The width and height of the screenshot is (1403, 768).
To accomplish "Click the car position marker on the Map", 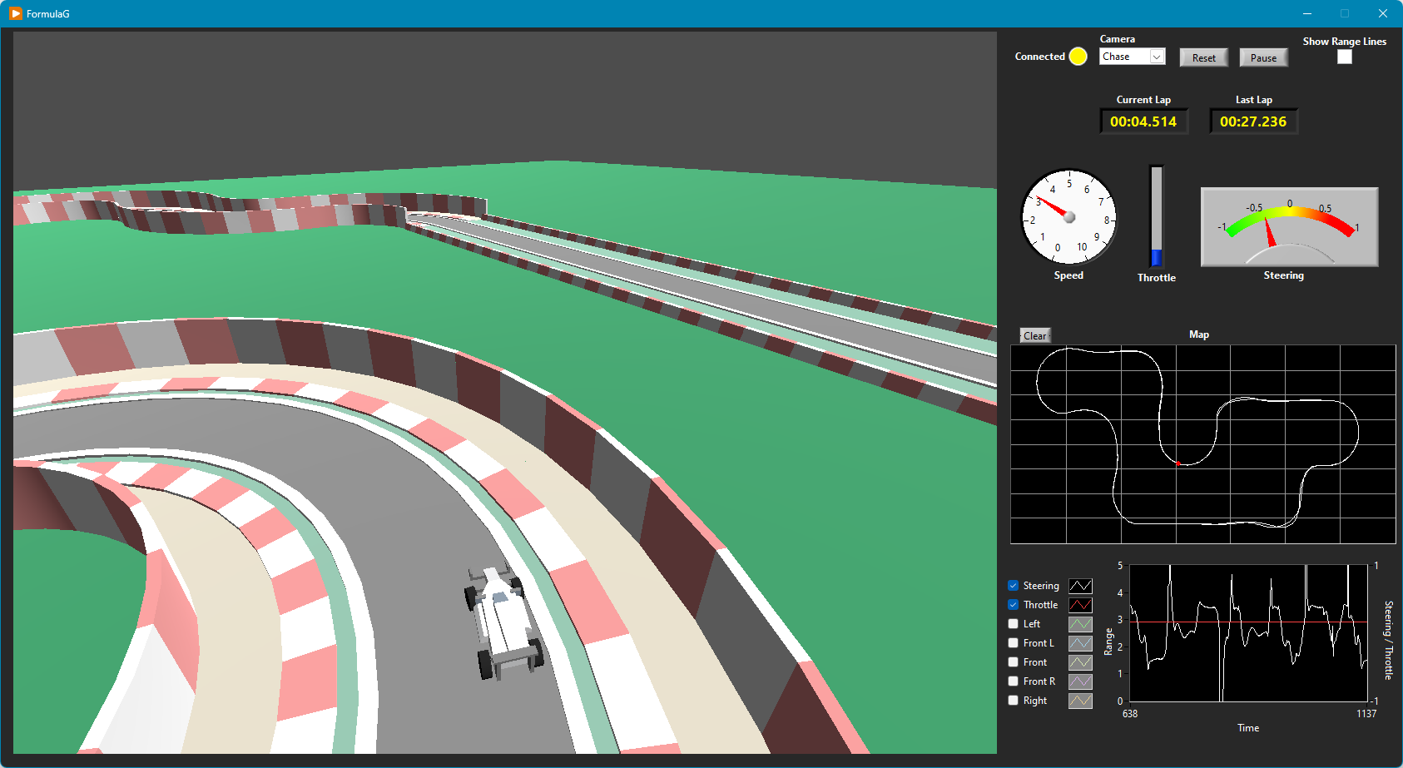I will [1180, 463].
